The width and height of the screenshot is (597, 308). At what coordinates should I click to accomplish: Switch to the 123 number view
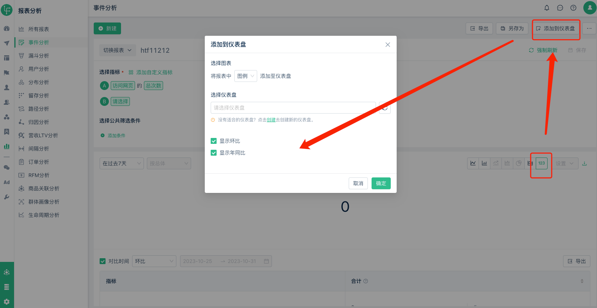[541, 163]
